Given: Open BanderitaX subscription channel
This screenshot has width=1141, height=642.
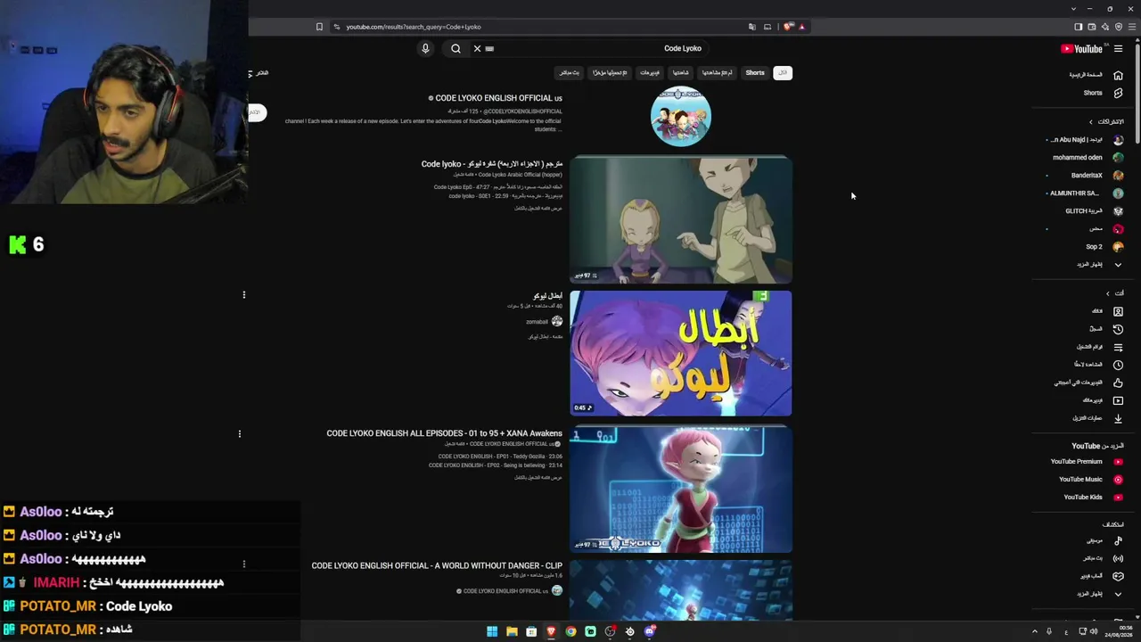Looking at the screenshot, I should (1097, 176).
